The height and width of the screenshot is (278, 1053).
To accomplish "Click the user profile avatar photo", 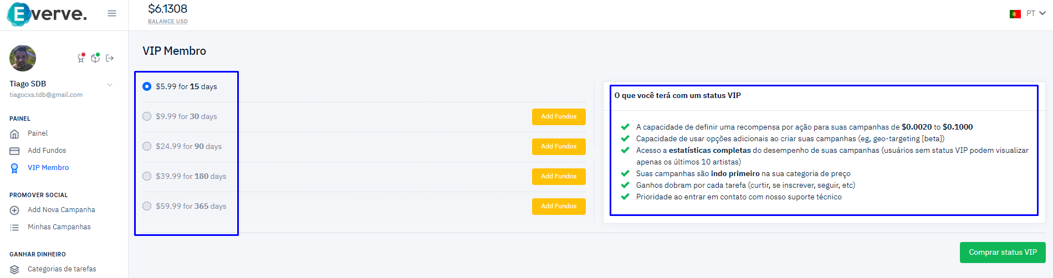I will click(23, 58).
